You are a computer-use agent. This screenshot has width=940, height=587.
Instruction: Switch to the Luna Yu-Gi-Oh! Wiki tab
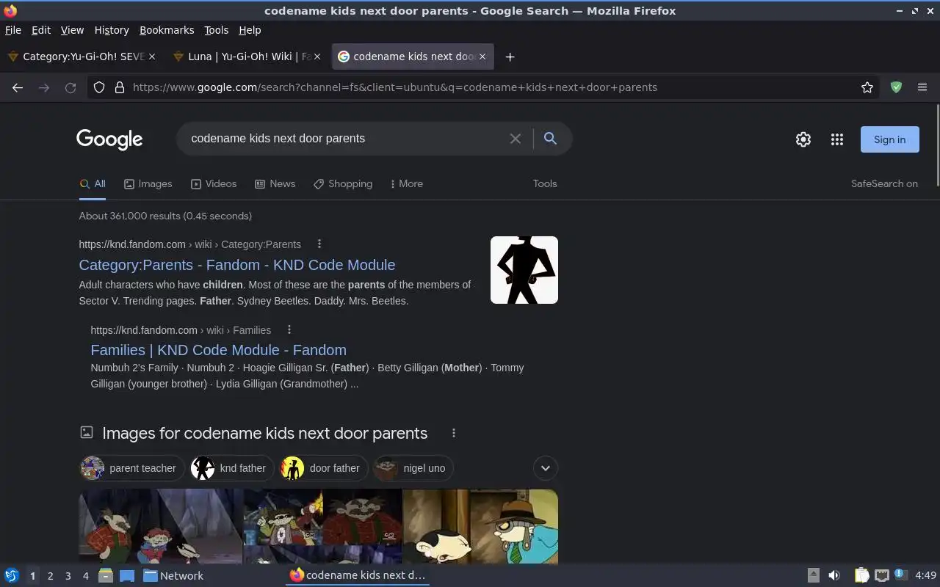[247, 56]
